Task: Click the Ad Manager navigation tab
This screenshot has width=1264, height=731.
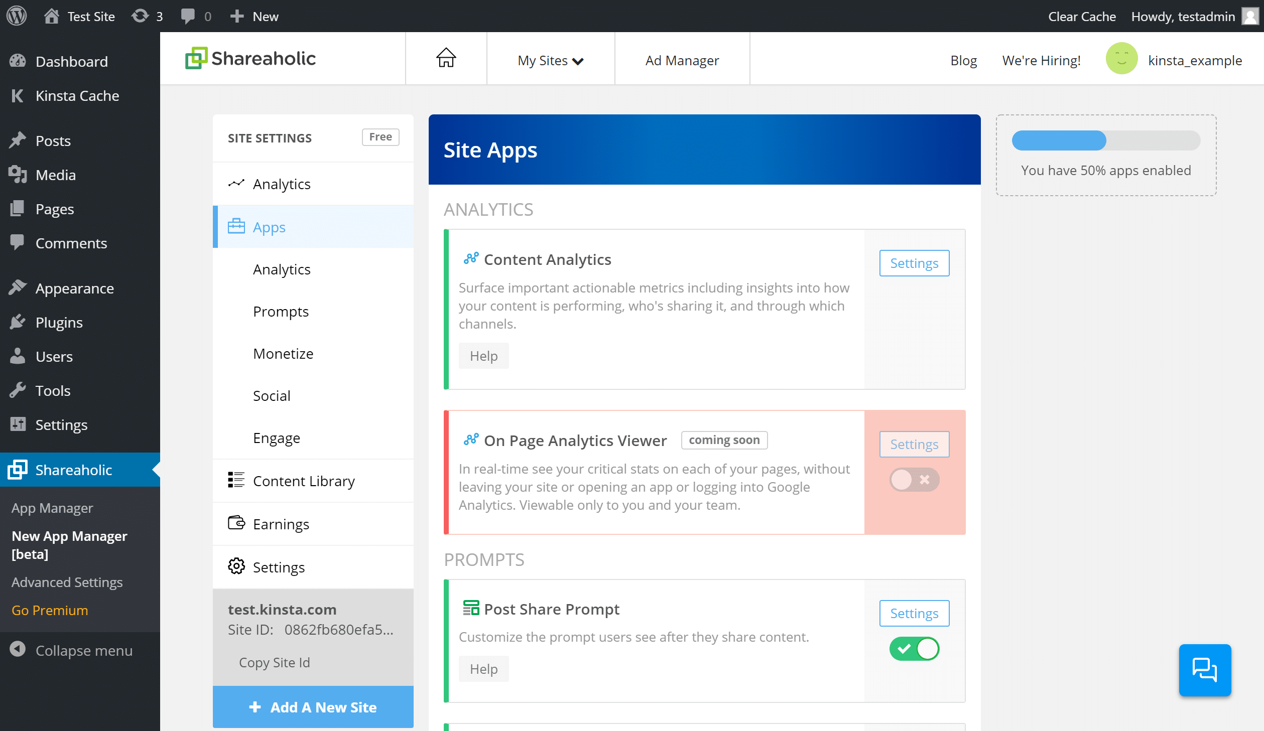Action: coord(681,60)
